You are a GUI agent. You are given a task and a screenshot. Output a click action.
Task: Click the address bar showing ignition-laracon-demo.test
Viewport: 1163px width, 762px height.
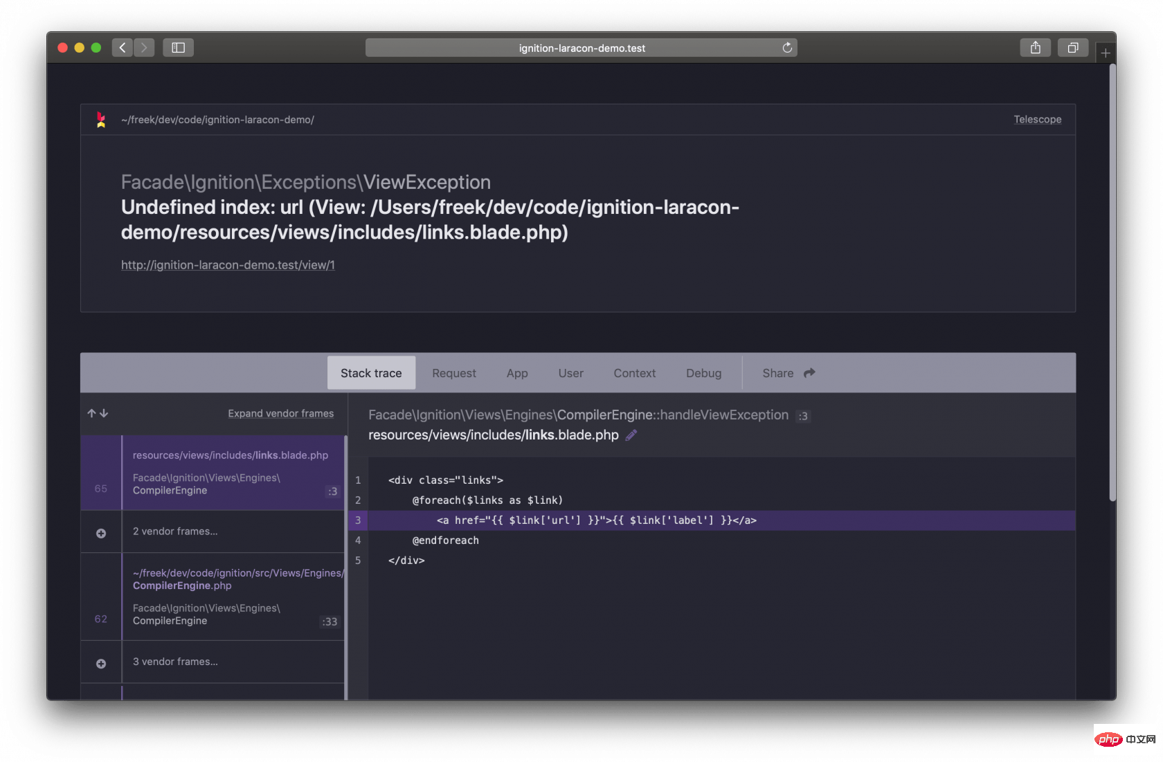click(581, 48)
